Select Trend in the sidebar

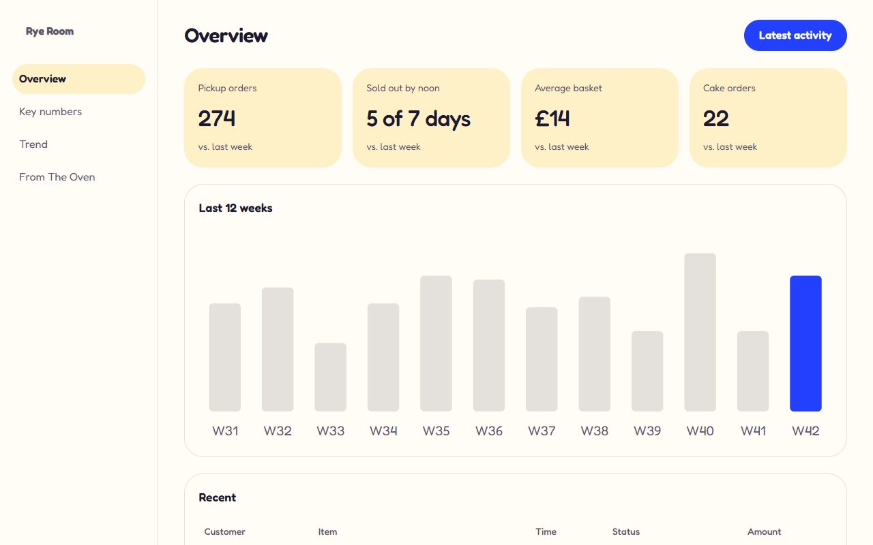tap(78, 144)
